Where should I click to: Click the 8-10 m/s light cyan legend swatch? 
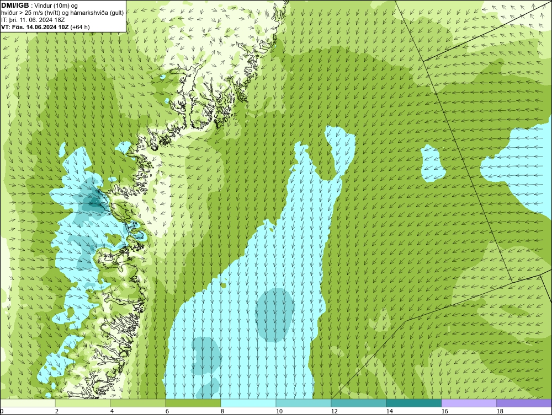pyautogui.click(x=248, y=403)
